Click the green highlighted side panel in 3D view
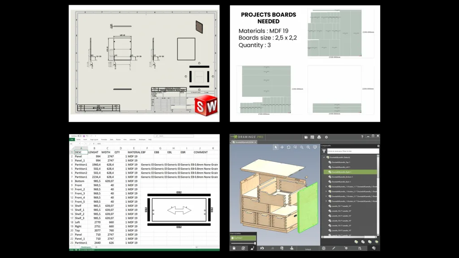 pos(307,207)
